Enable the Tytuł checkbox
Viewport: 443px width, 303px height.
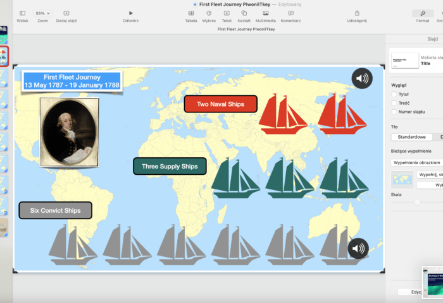tap(395, 94)
